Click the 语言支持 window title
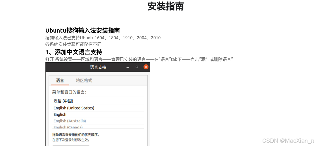 [x=98, y=67]
